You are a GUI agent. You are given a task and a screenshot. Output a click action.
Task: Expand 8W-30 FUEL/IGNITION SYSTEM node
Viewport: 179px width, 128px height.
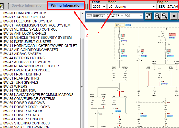1,21
